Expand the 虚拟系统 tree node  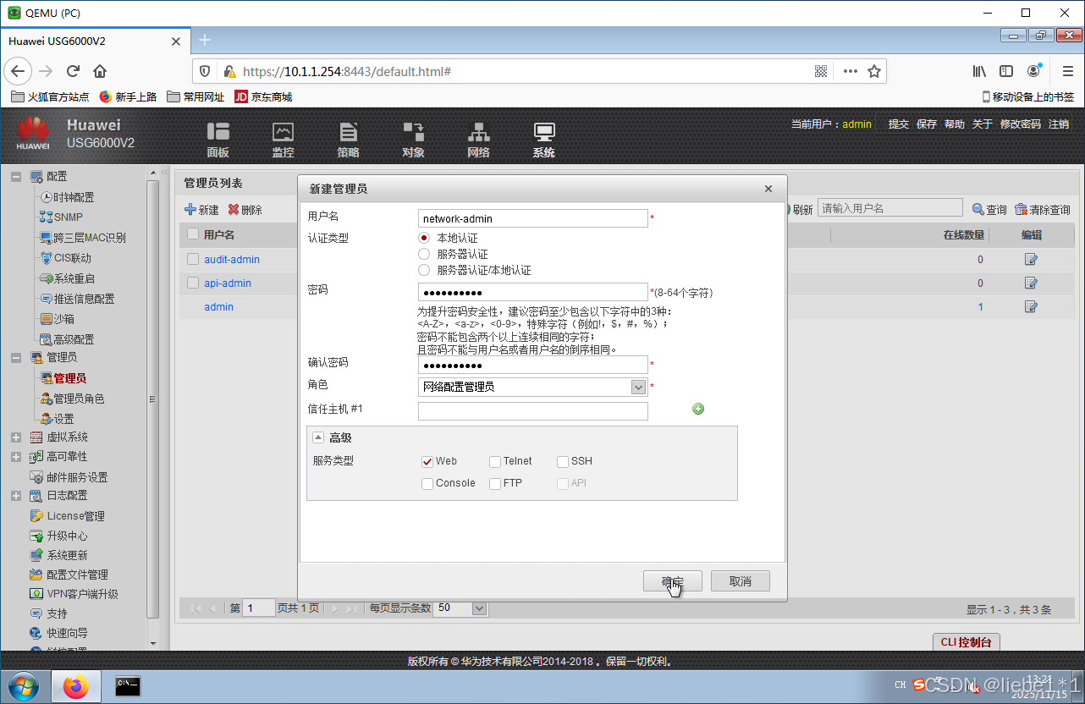[x=16, y=437]
